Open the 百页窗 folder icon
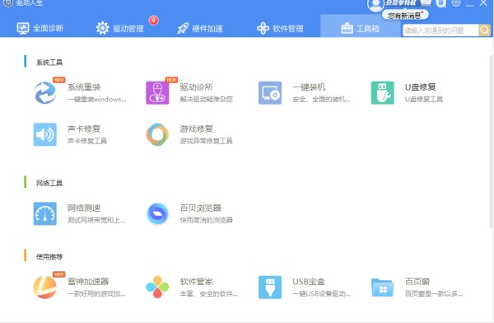The image size is (494, 323). point(383,287)
